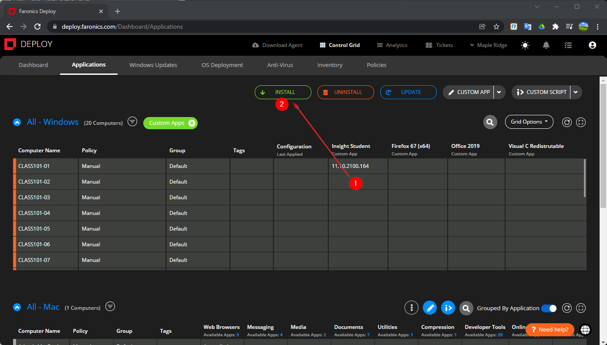
Task: Click the blue pencil edit icon in Mac section
Action: (x=429, y=308)
